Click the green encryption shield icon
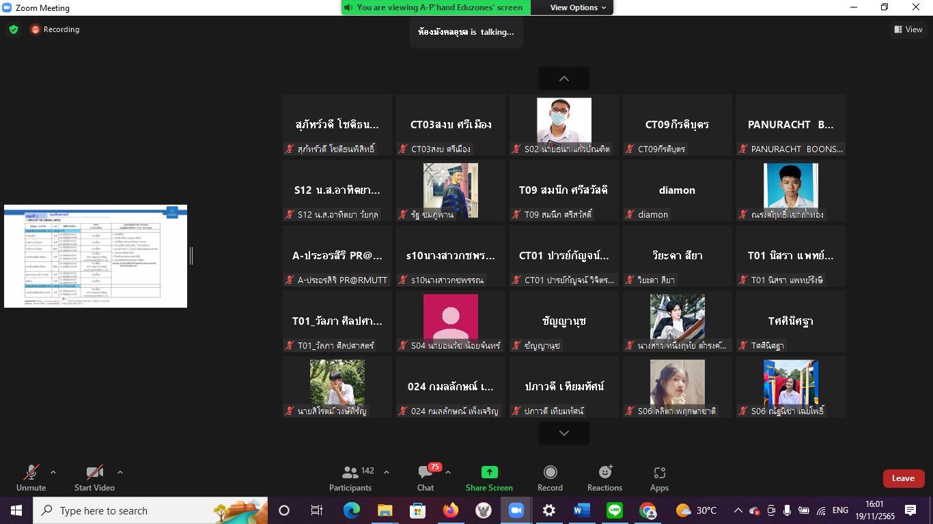The width and height of the screenshot is (933, 524). click(x=14, y=29)
